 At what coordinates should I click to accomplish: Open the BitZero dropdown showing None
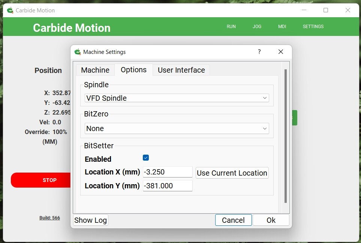click(x=177, y=128)
